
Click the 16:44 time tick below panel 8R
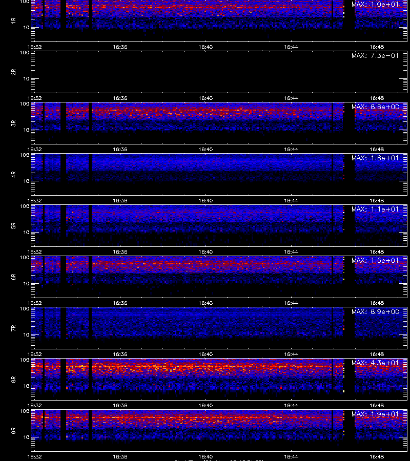coord(291,406)
